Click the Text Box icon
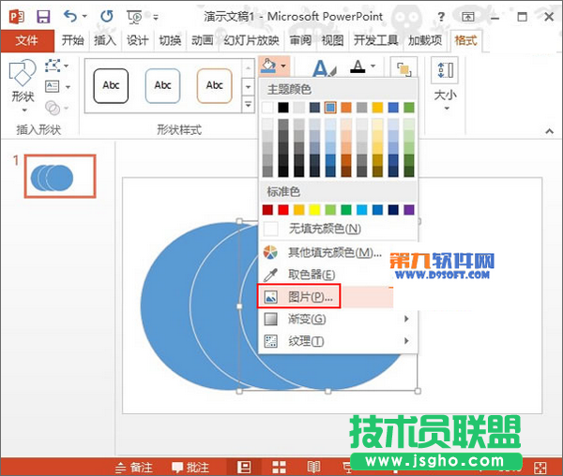The width and height of the screenshot is (563, 476). pyautogui.click(x=53, y=86)
